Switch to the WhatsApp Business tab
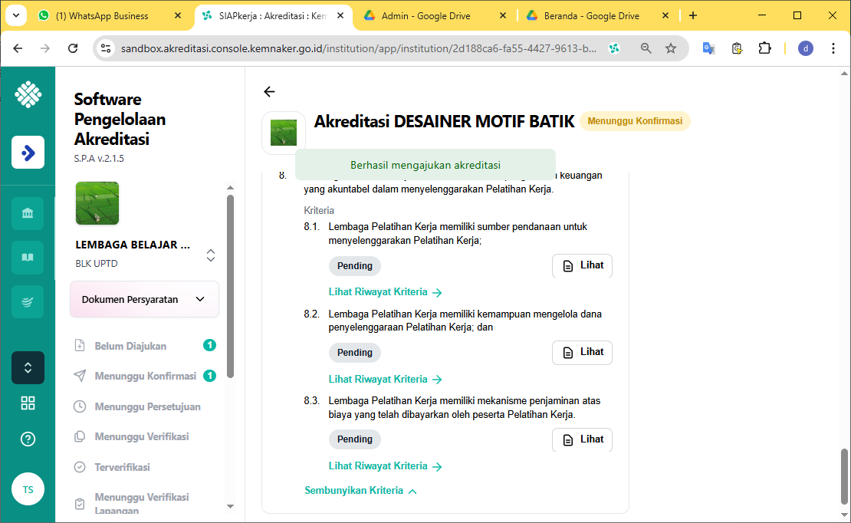The height and width of the screenshot is (523, 851). click(x=101, y=15)
